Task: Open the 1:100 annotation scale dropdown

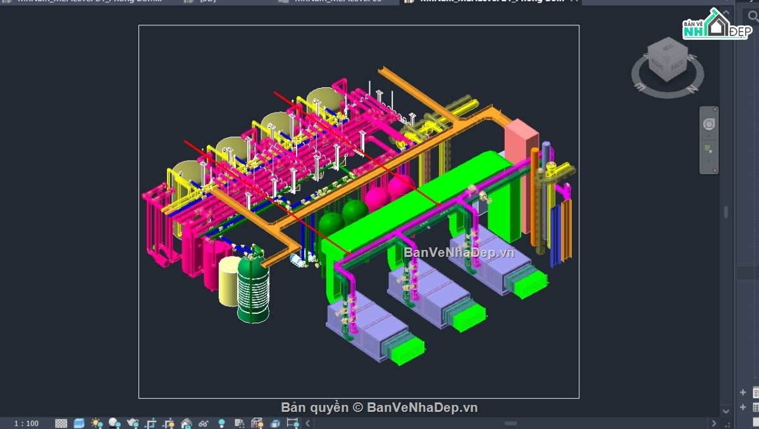Action: point(27,423)
